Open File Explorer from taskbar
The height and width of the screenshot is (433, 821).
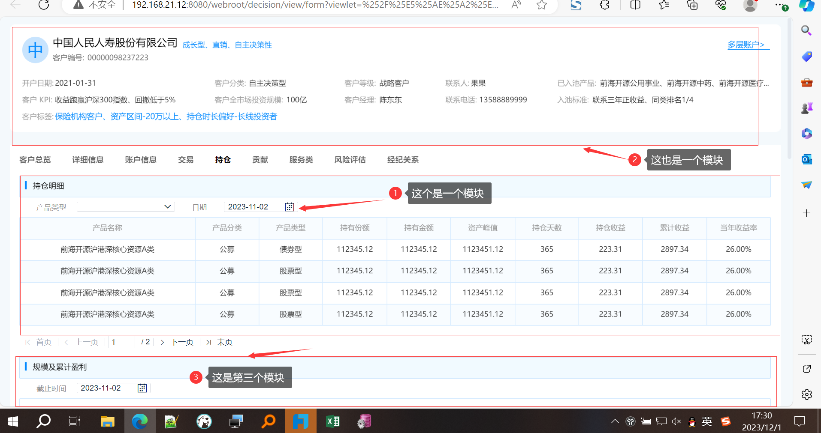pyautogui.click(x=107, y=421)
